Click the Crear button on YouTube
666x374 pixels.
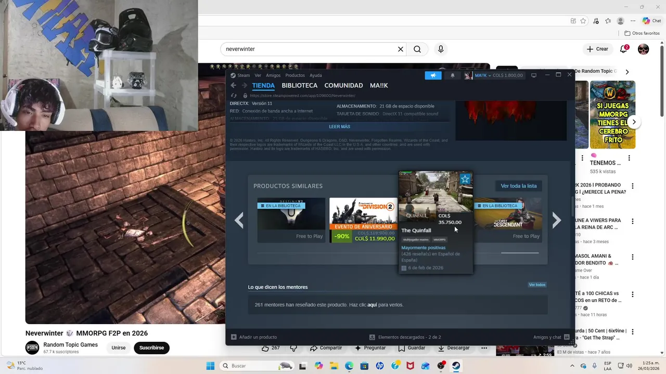tap(597, 49)
